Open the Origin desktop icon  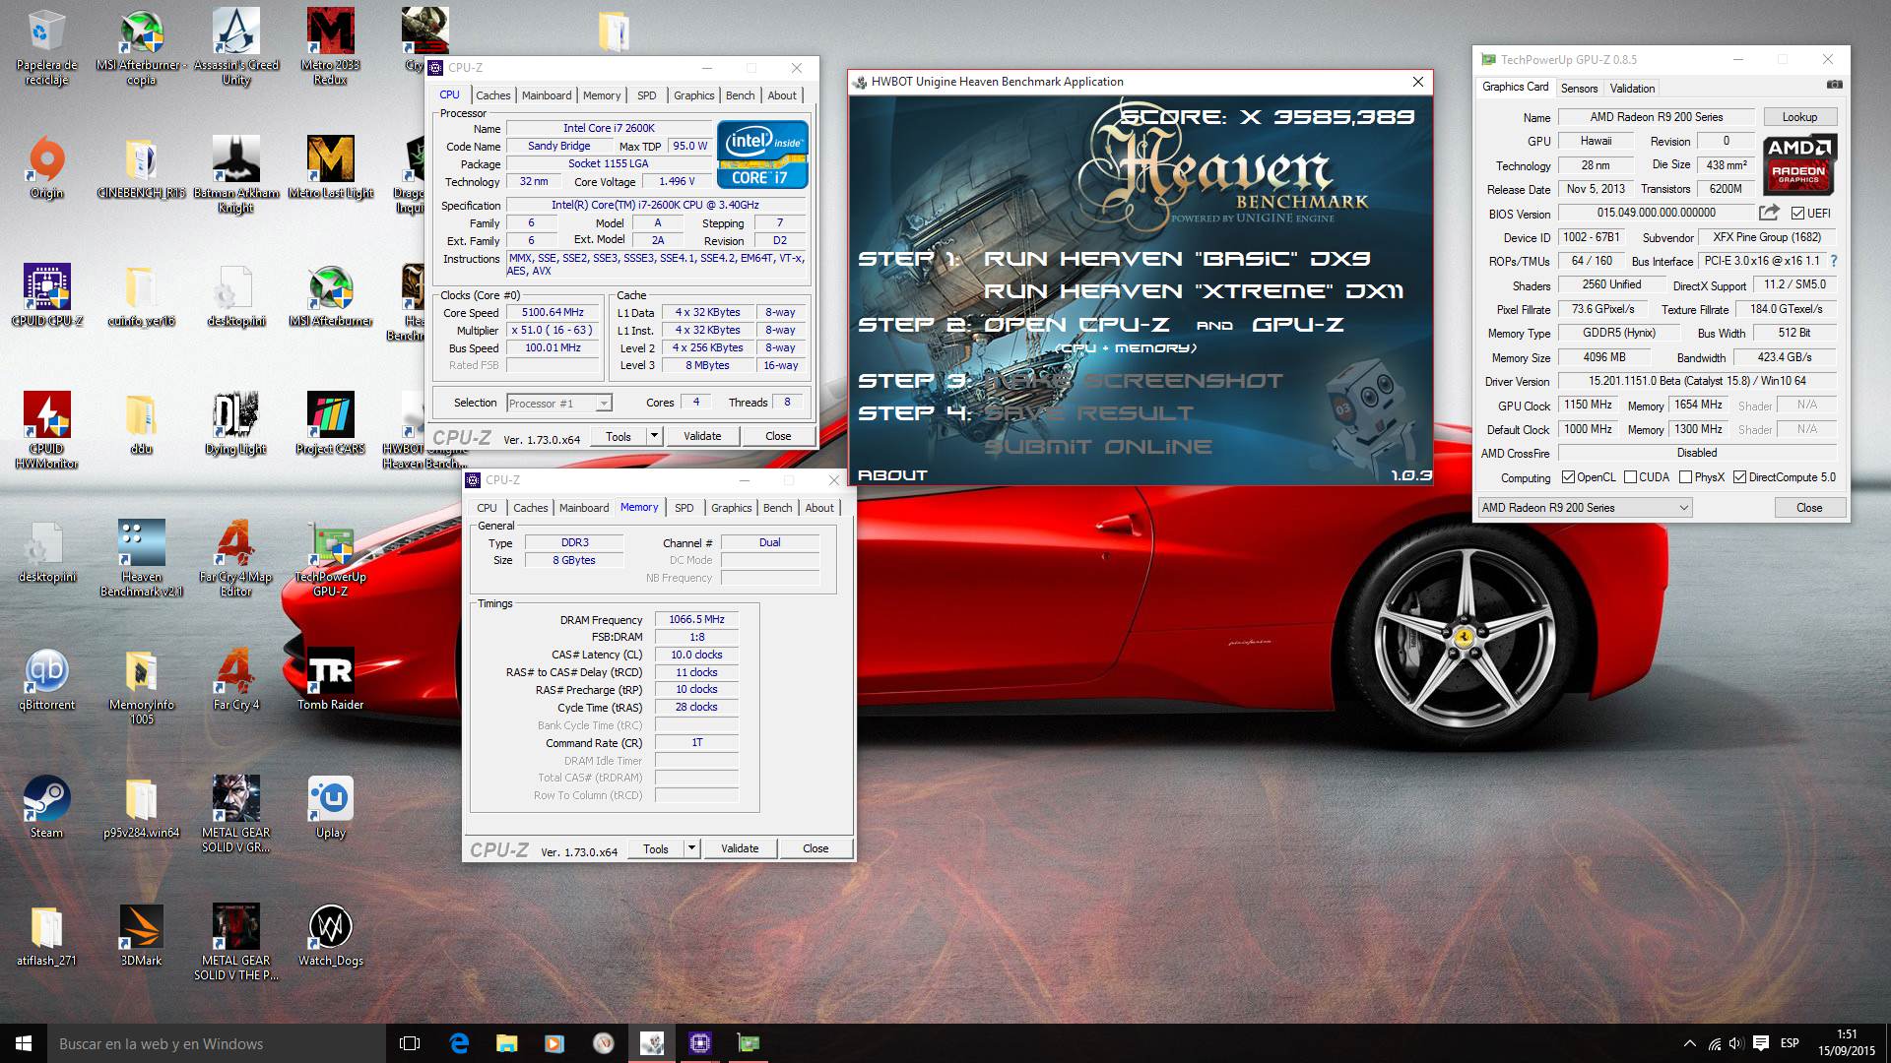coord(46,167)
